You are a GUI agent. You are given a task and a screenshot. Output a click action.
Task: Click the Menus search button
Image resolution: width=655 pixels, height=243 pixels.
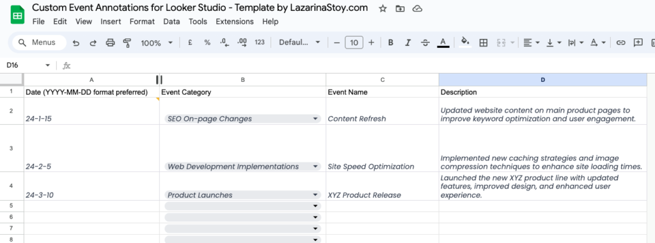click(39, 43)
